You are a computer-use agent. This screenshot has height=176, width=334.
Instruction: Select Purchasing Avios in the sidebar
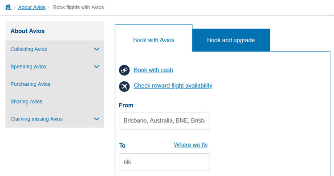click(x=30, y=84)
